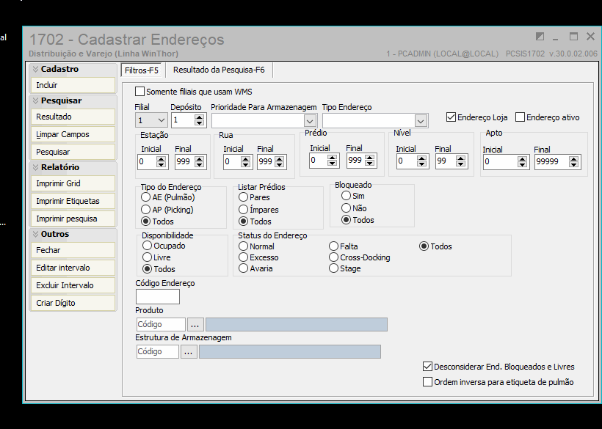Click Imprimir pesquisa
Image resolution: width=602 pixels, height=429 pixels.
click(x=73, y=219)
